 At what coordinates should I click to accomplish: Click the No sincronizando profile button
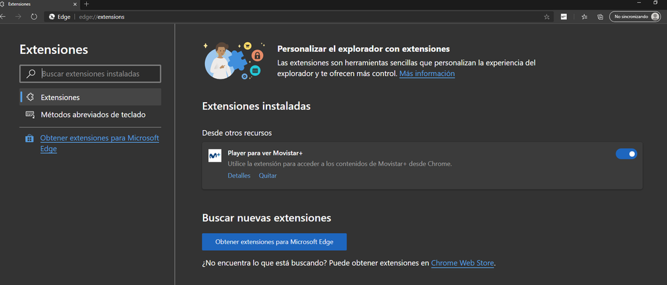(x=635, y=17)
